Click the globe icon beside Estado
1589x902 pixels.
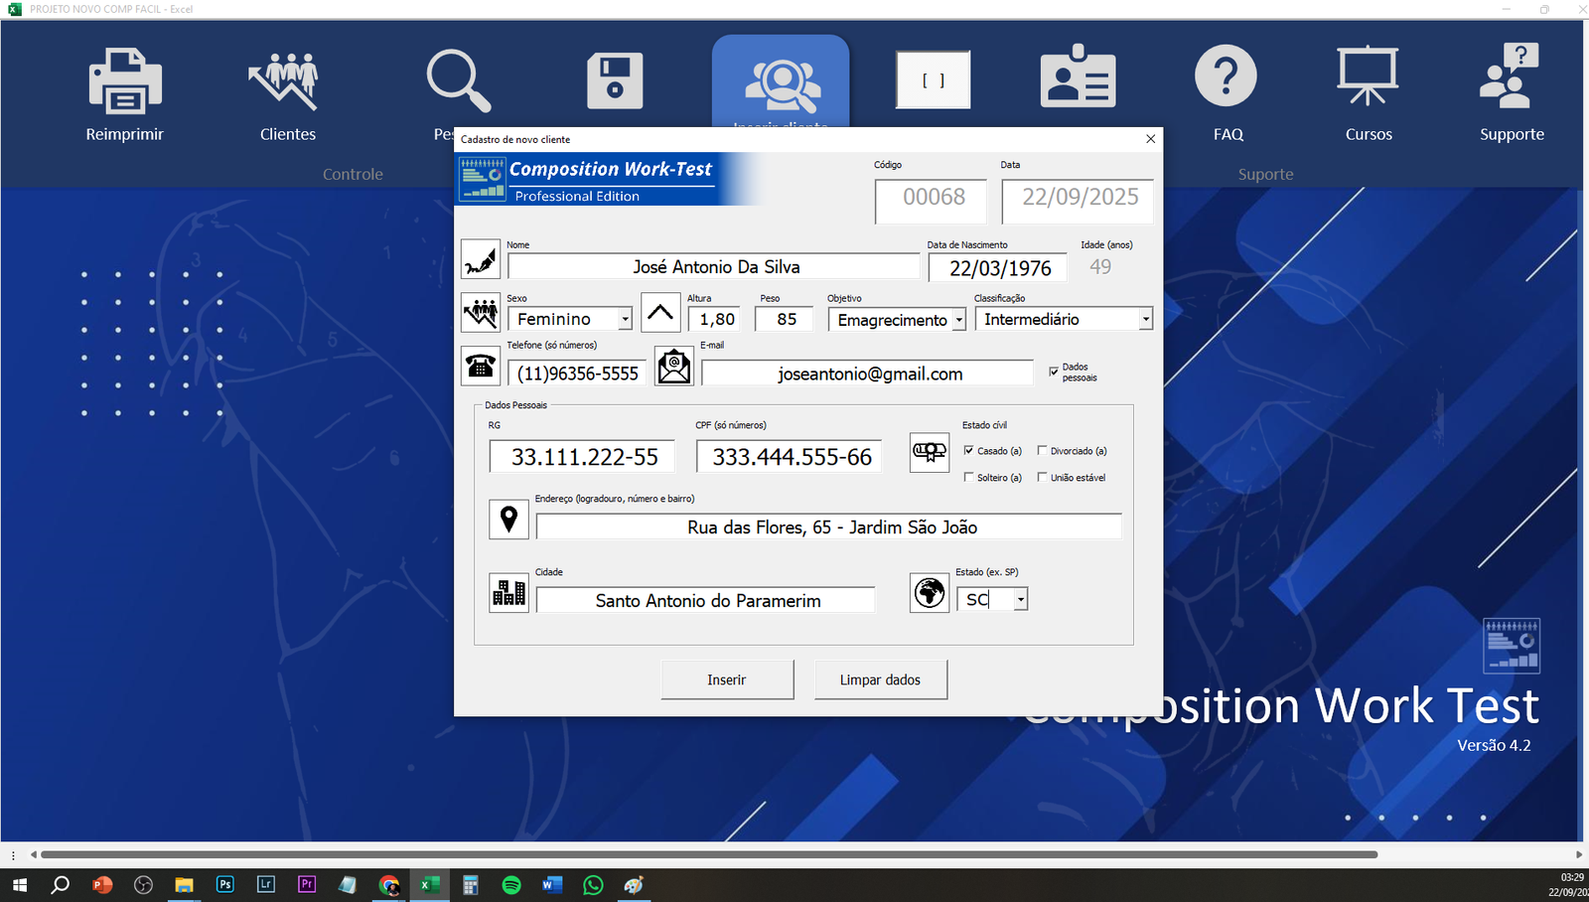pyautogui.click(x=930, y=593)
